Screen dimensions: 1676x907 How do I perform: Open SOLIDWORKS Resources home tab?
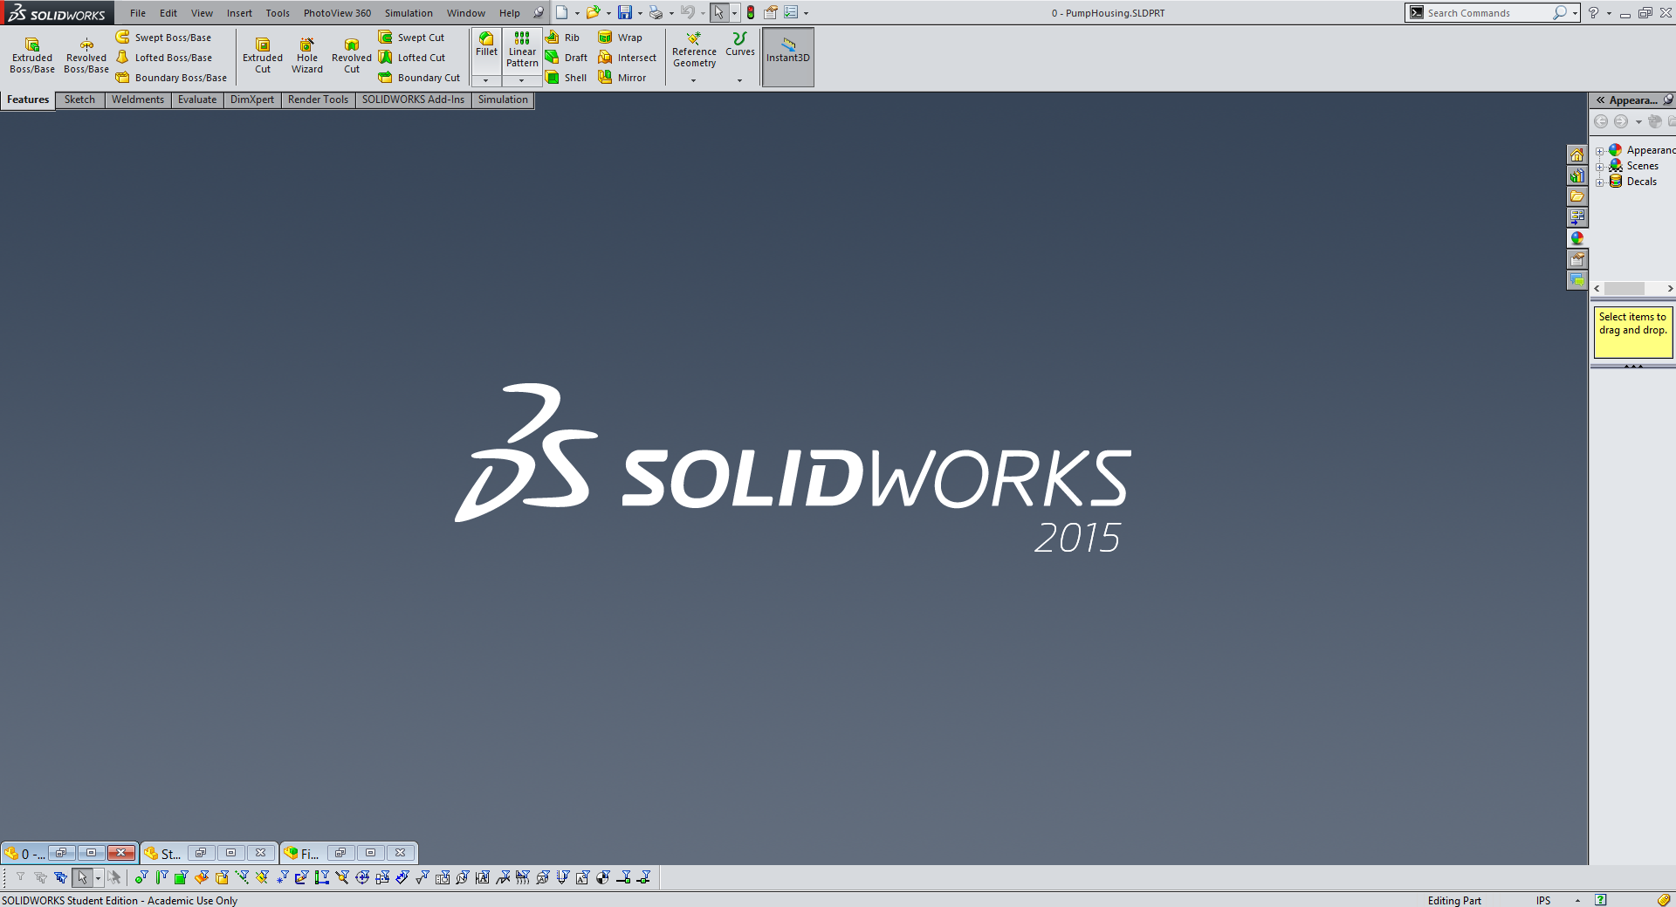tap(1576, 155)
